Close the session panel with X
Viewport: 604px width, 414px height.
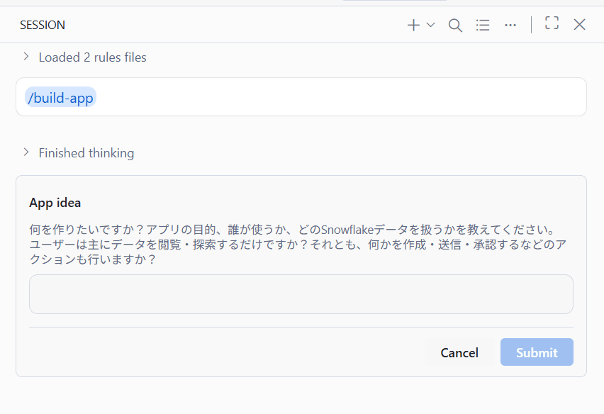pyautogui.click(x=579, y=25)
